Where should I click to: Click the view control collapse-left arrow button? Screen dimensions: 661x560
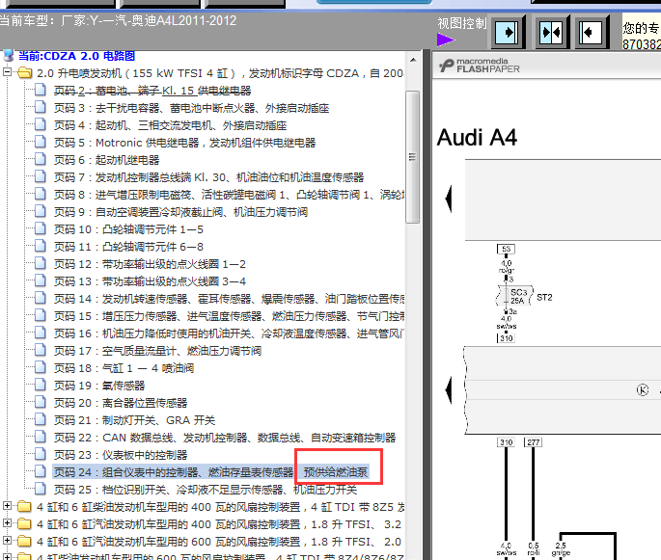tap(591, 32)
